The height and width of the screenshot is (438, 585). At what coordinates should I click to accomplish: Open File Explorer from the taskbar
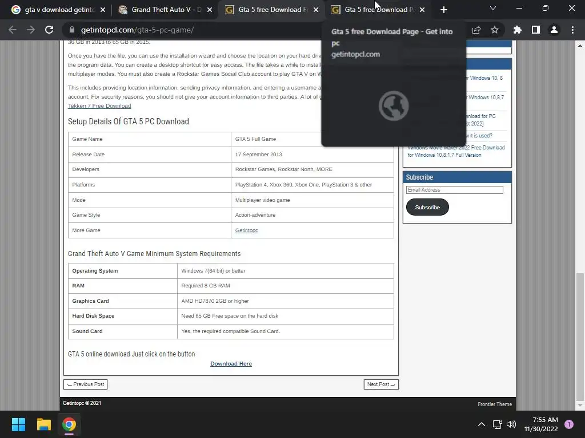(43, 424)
